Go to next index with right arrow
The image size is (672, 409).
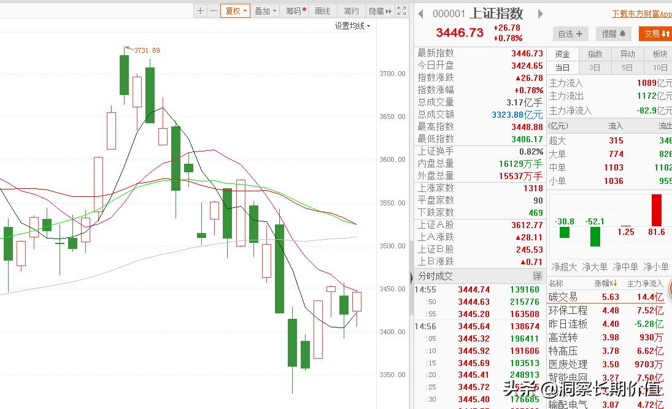click(541, 13)
